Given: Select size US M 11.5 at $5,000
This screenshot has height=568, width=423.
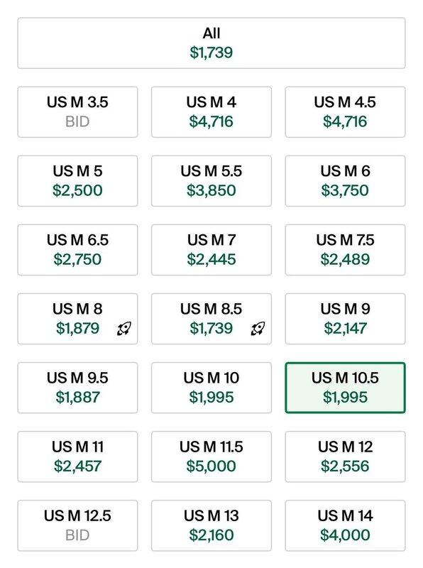Looking at the screenshot, I should [x=211, y=457].
